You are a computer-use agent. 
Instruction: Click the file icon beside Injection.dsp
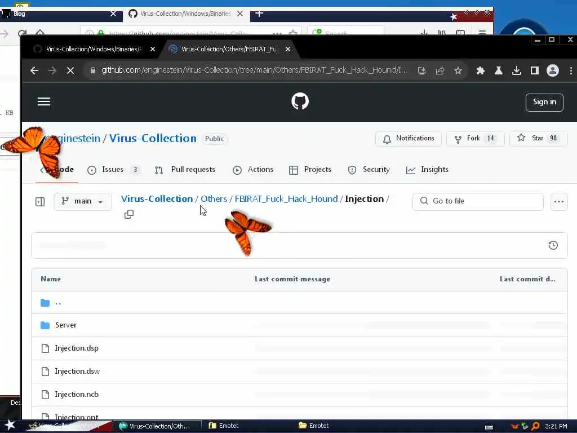(45, 348)
